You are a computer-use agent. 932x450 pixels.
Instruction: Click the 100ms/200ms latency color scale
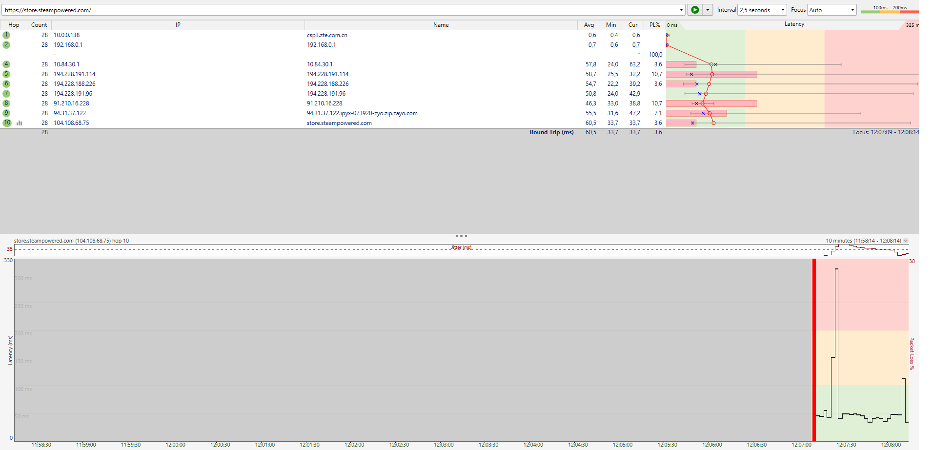tap(889, 9)
